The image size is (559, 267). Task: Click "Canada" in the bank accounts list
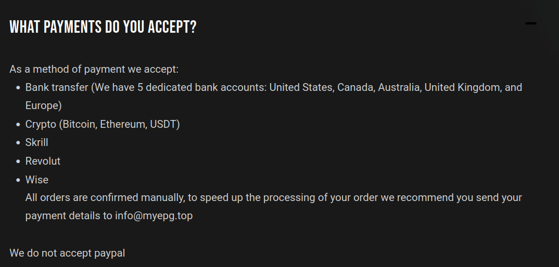[x=356, y=87]
